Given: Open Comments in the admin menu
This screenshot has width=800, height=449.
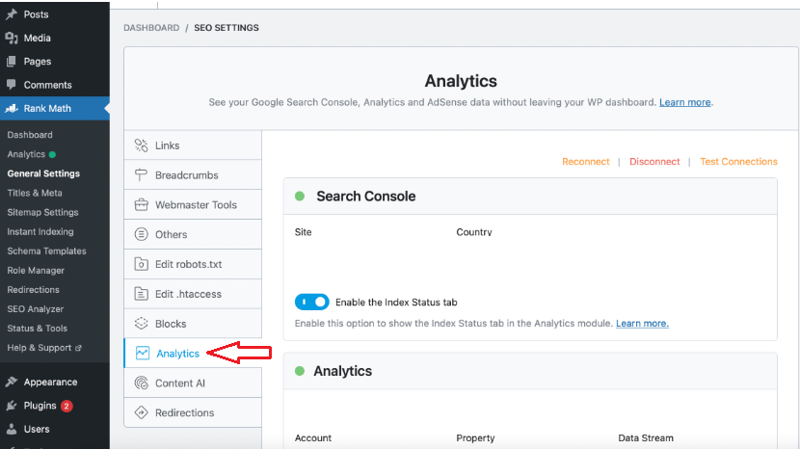Looking at the screenshot, I should (x=55, y=85).
